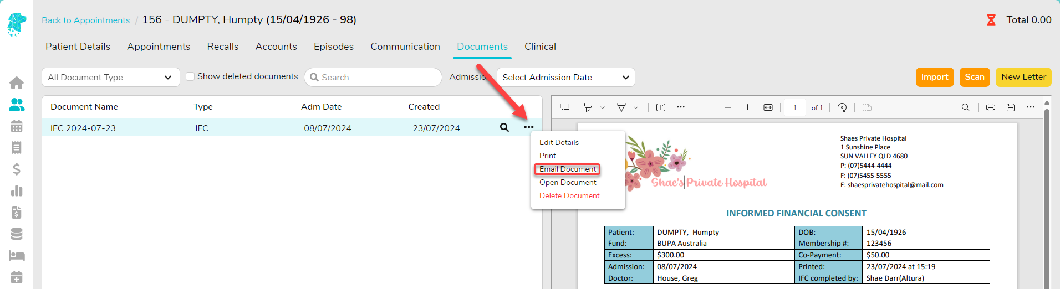Image resolution: width=1060 pixels, height=289 pixels.
Task: Open the calendar-plus sidebar icon at bottom
Action: coord(17,277)
